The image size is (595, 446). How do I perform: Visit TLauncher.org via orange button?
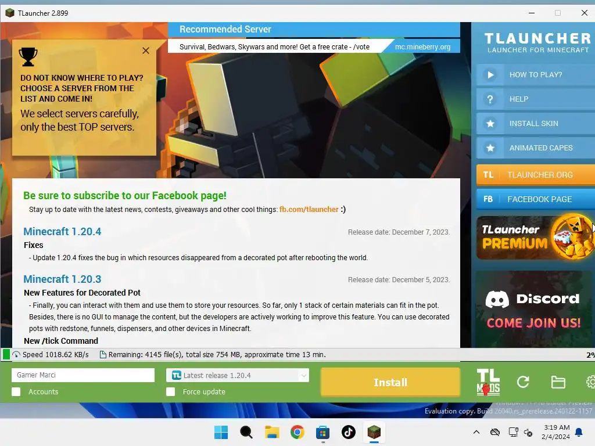pyautogui.click(x=535, y=175)
